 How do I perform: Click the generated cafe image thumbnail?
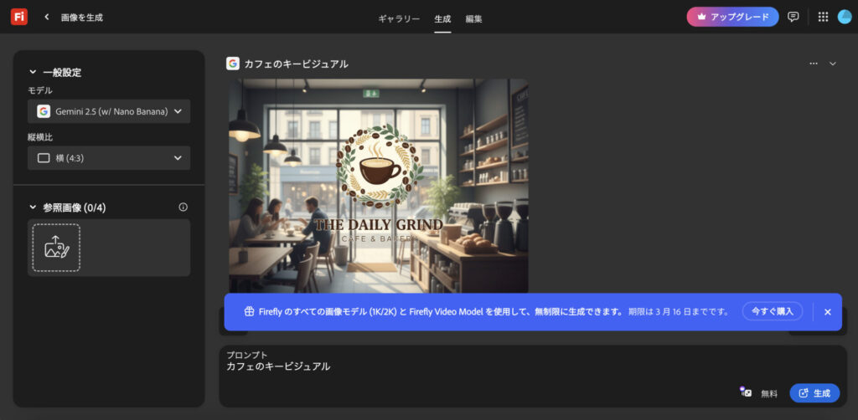[x=378, y=186]
